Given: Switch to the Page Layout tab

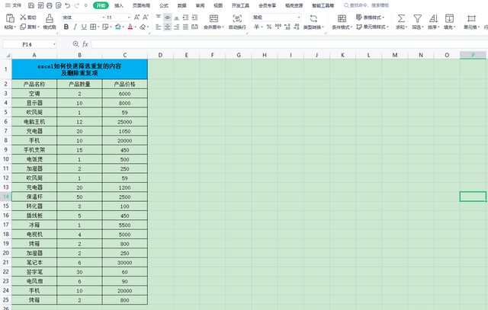Looking at the screenshot, I should (141, 5).
